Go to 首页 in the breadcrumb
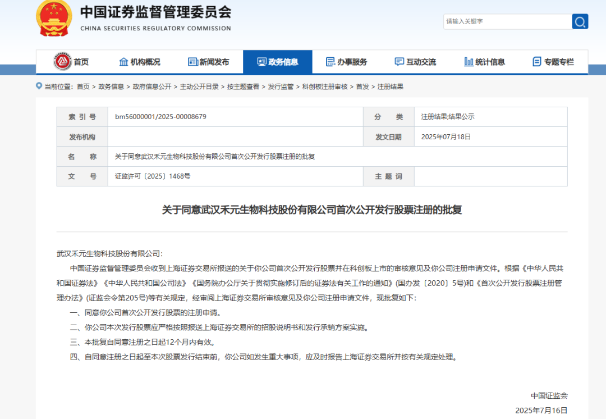The width and height of the screenshot is (606, 419). 83,86
